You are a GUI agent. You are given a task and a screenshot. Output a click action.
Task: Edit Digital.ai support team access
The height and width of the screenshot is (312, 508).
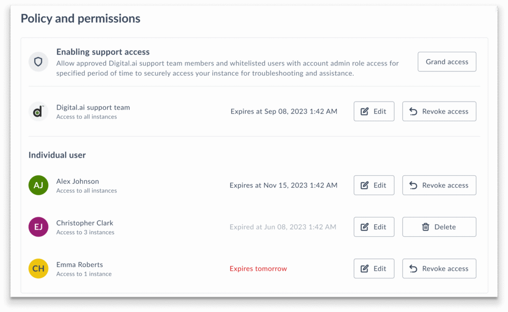tap(374, 111)
